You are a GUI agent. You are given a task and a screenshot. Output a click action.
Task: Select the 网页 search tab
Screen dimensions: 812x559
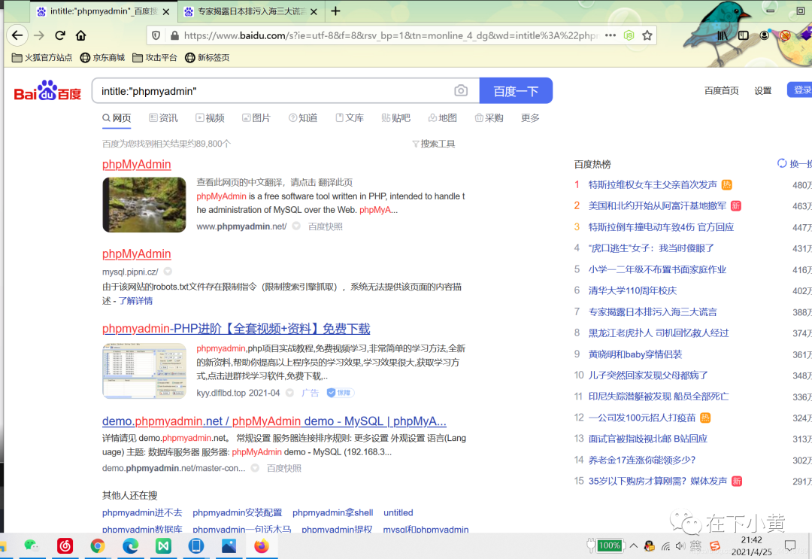[x=117, y=118]
